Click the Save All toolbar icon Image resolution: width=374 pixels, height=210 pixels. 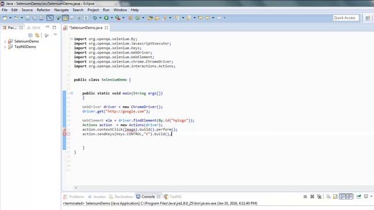(34, 18)
